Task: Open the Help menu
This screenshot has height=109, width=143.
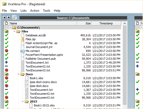Action: 57,11
